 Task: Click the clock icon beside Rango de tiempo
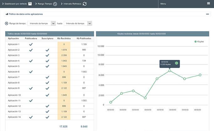click(x=7, y=23)
